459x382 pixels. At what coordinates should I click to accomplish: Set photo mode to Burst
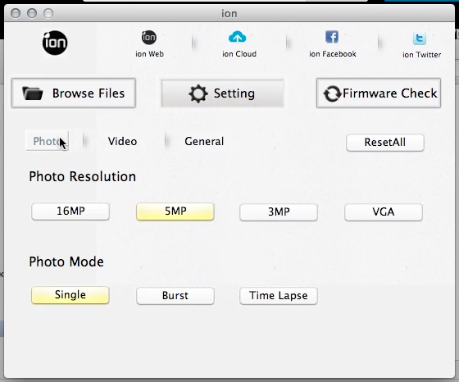(x=175, y=296)
